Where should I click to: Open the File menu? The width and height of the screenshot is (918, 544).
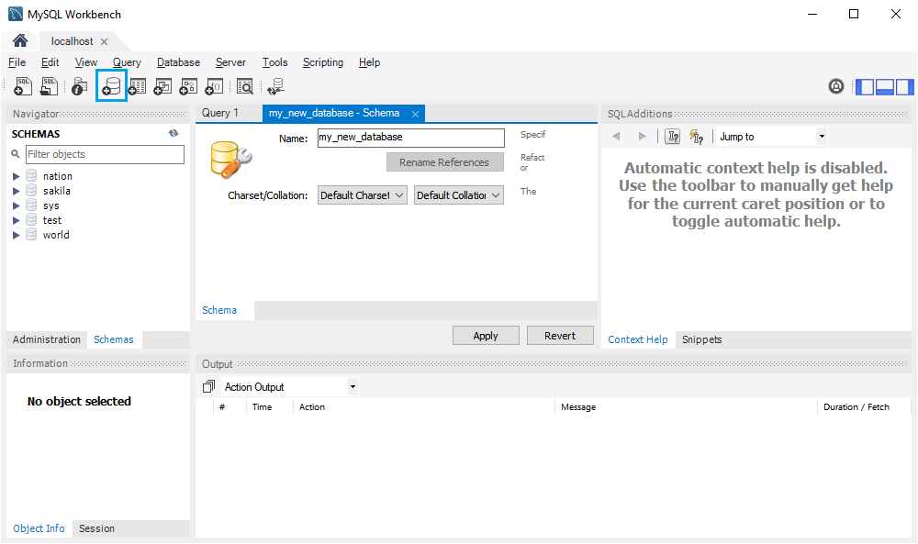pos(17,62)
